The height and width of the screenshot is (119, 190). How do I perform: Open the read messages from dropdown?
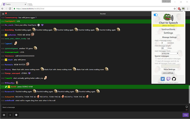[170, 54]
